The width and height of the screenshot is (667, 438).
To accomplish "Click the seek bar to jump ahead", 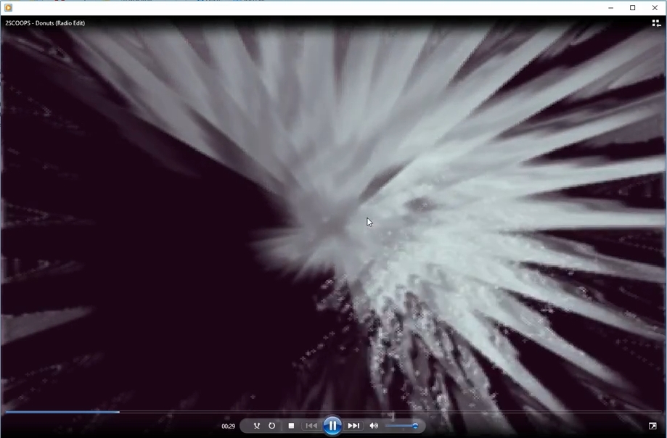I will 334,412.
